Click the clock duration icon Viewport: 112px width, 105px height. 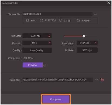coord(61,20)
